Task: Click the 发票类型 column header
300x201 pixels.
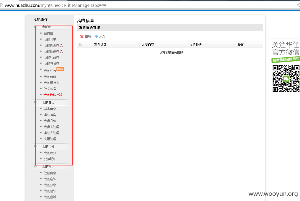Action: (x=100, y=45)
